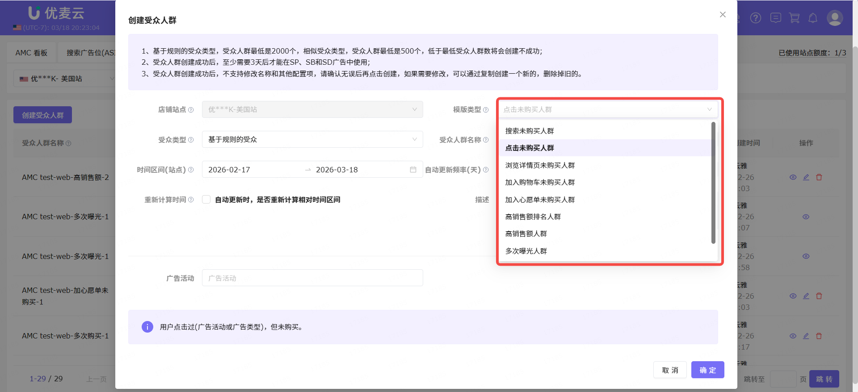The width and height of the screenshot is (858, 392).
Task: View the first AMC test-web-多次曝光-1 row eye icon
Action: (x=806, y=217)
